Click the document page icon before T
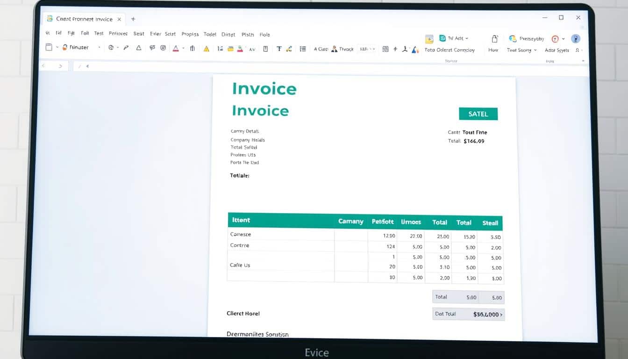Image resolution: width=628 pixels, height=359 pixels. [x=265, y=49]
